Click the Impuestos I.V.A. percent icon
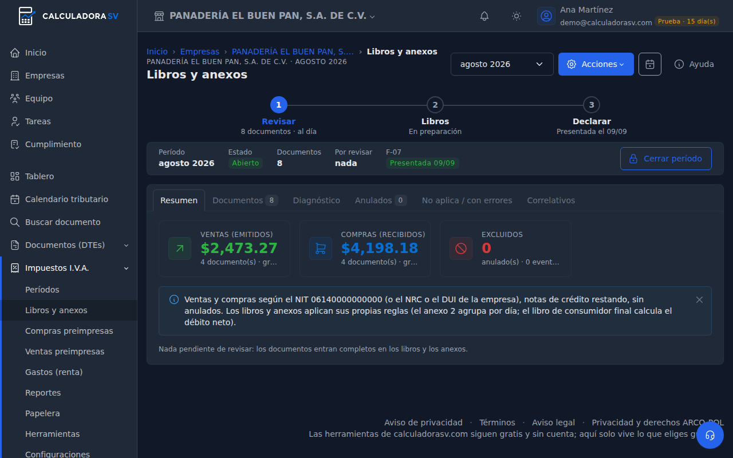 [x=15, y=268]
